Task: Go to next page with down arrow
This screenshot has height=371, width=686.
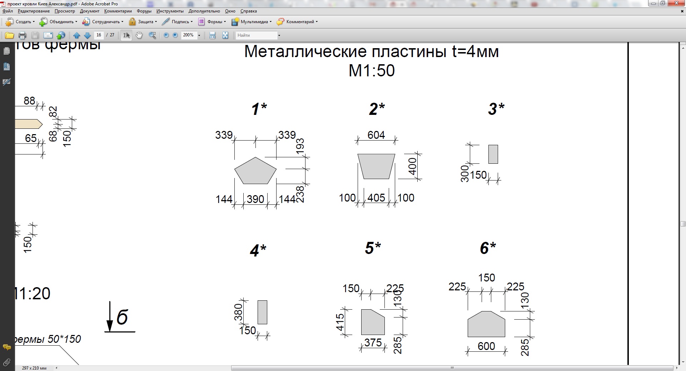Action: click(87, 35)
